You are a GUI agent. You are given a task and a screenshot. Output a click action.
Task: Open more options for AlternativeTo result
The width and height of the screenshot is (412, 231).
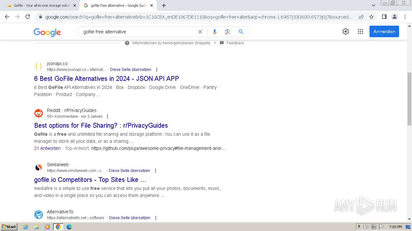coord(156,218)
